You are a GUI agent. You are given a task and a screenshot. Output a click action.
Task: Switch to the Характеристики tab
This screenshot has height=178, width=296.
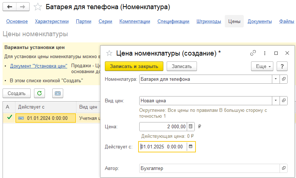pyautogui.click(x=52, y=22)
